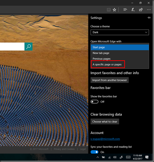Click Import from another browser button
The width and height of the screenshot is (154, 162).
[x=110, y=80]
